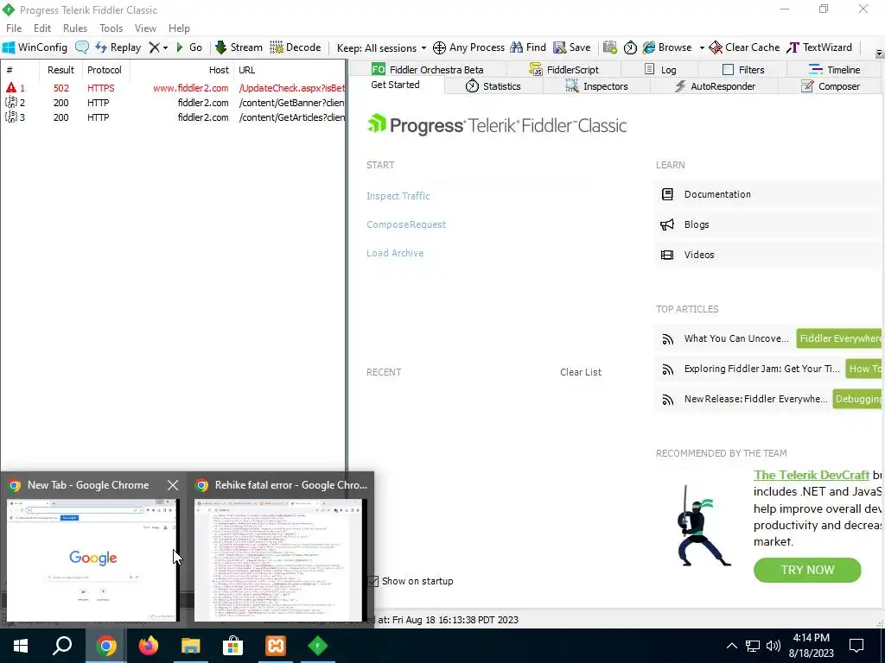Click the timer clock icon in toolbar
This screenshot has height=663, width=885.
630,47
